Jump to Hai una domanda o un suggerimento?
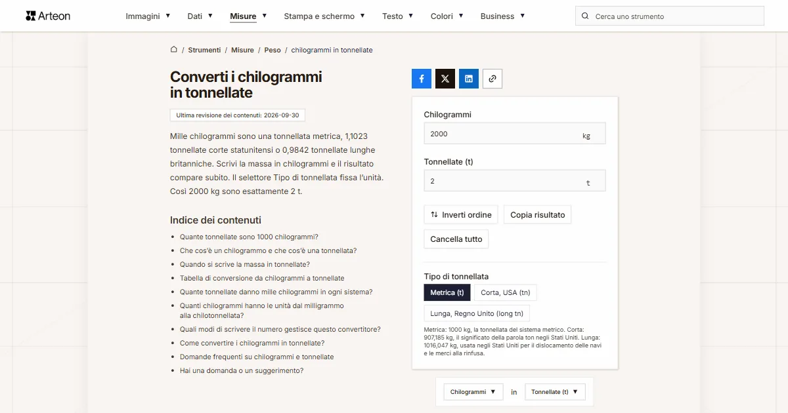The image size is (788, 413). click(242, 370)
